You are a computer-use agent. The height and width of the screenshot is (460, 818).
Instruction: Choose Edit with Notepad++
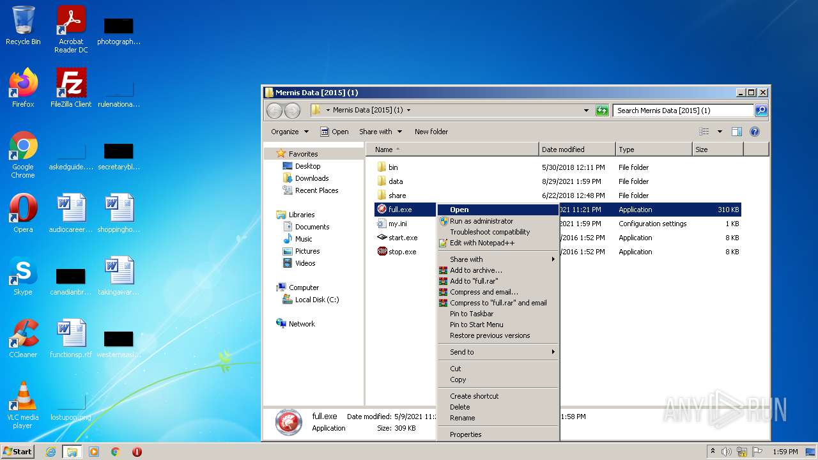[498, 243]
